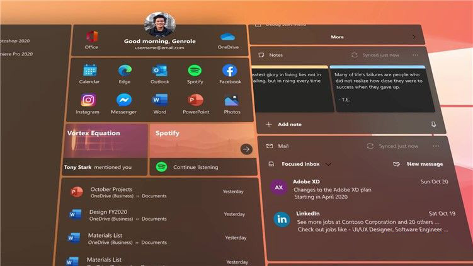Click the Sat Oct 19 email date
This screenshot has width=473, height=266.
(x=442, y=214)
